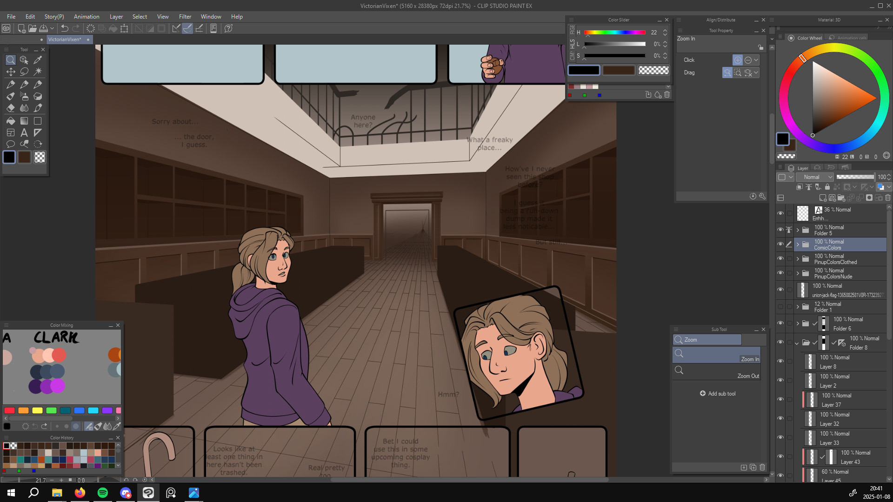Click the layer opacity slider

pos(855,177)
